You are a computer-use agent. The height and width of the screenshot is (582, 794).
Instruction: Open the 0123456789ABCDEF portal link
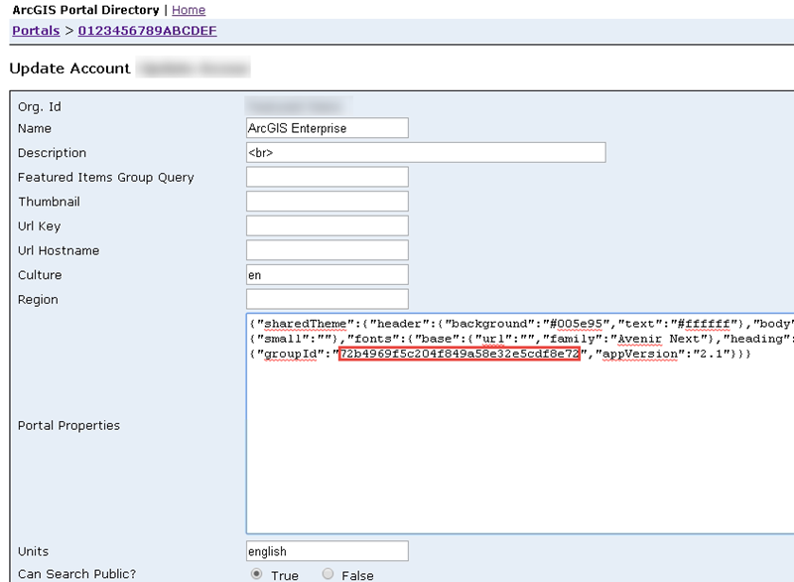(x=147, y=31)
